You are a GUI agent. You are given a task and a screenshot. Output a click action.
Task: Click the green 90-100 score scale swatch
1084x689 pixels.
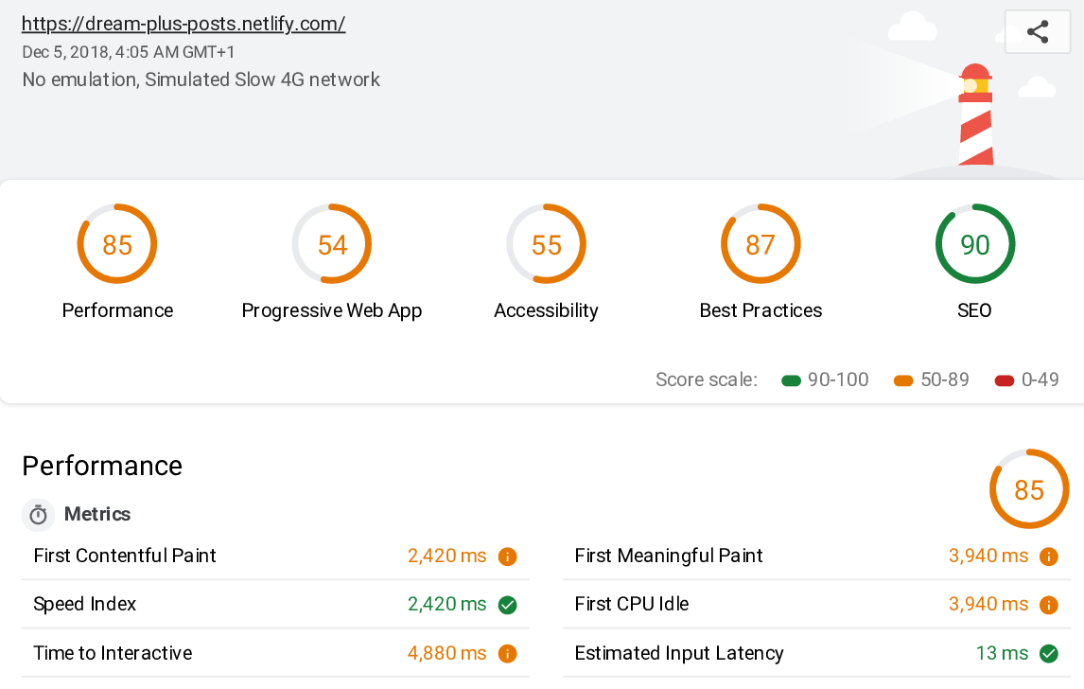pos(792,380)
